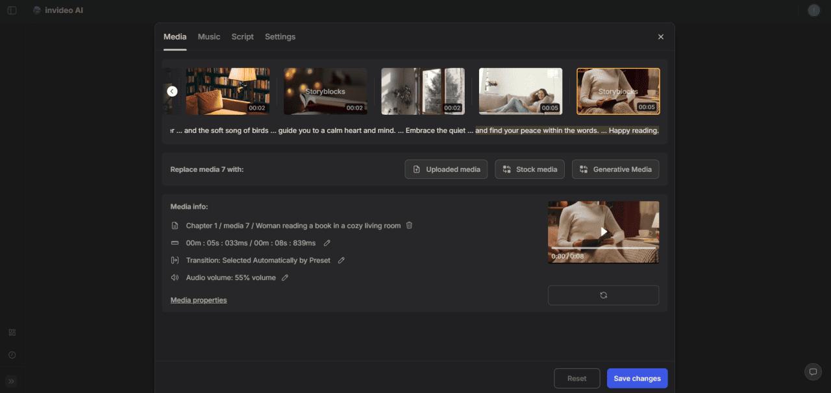Save changes to the media

[x=637, y=378]
